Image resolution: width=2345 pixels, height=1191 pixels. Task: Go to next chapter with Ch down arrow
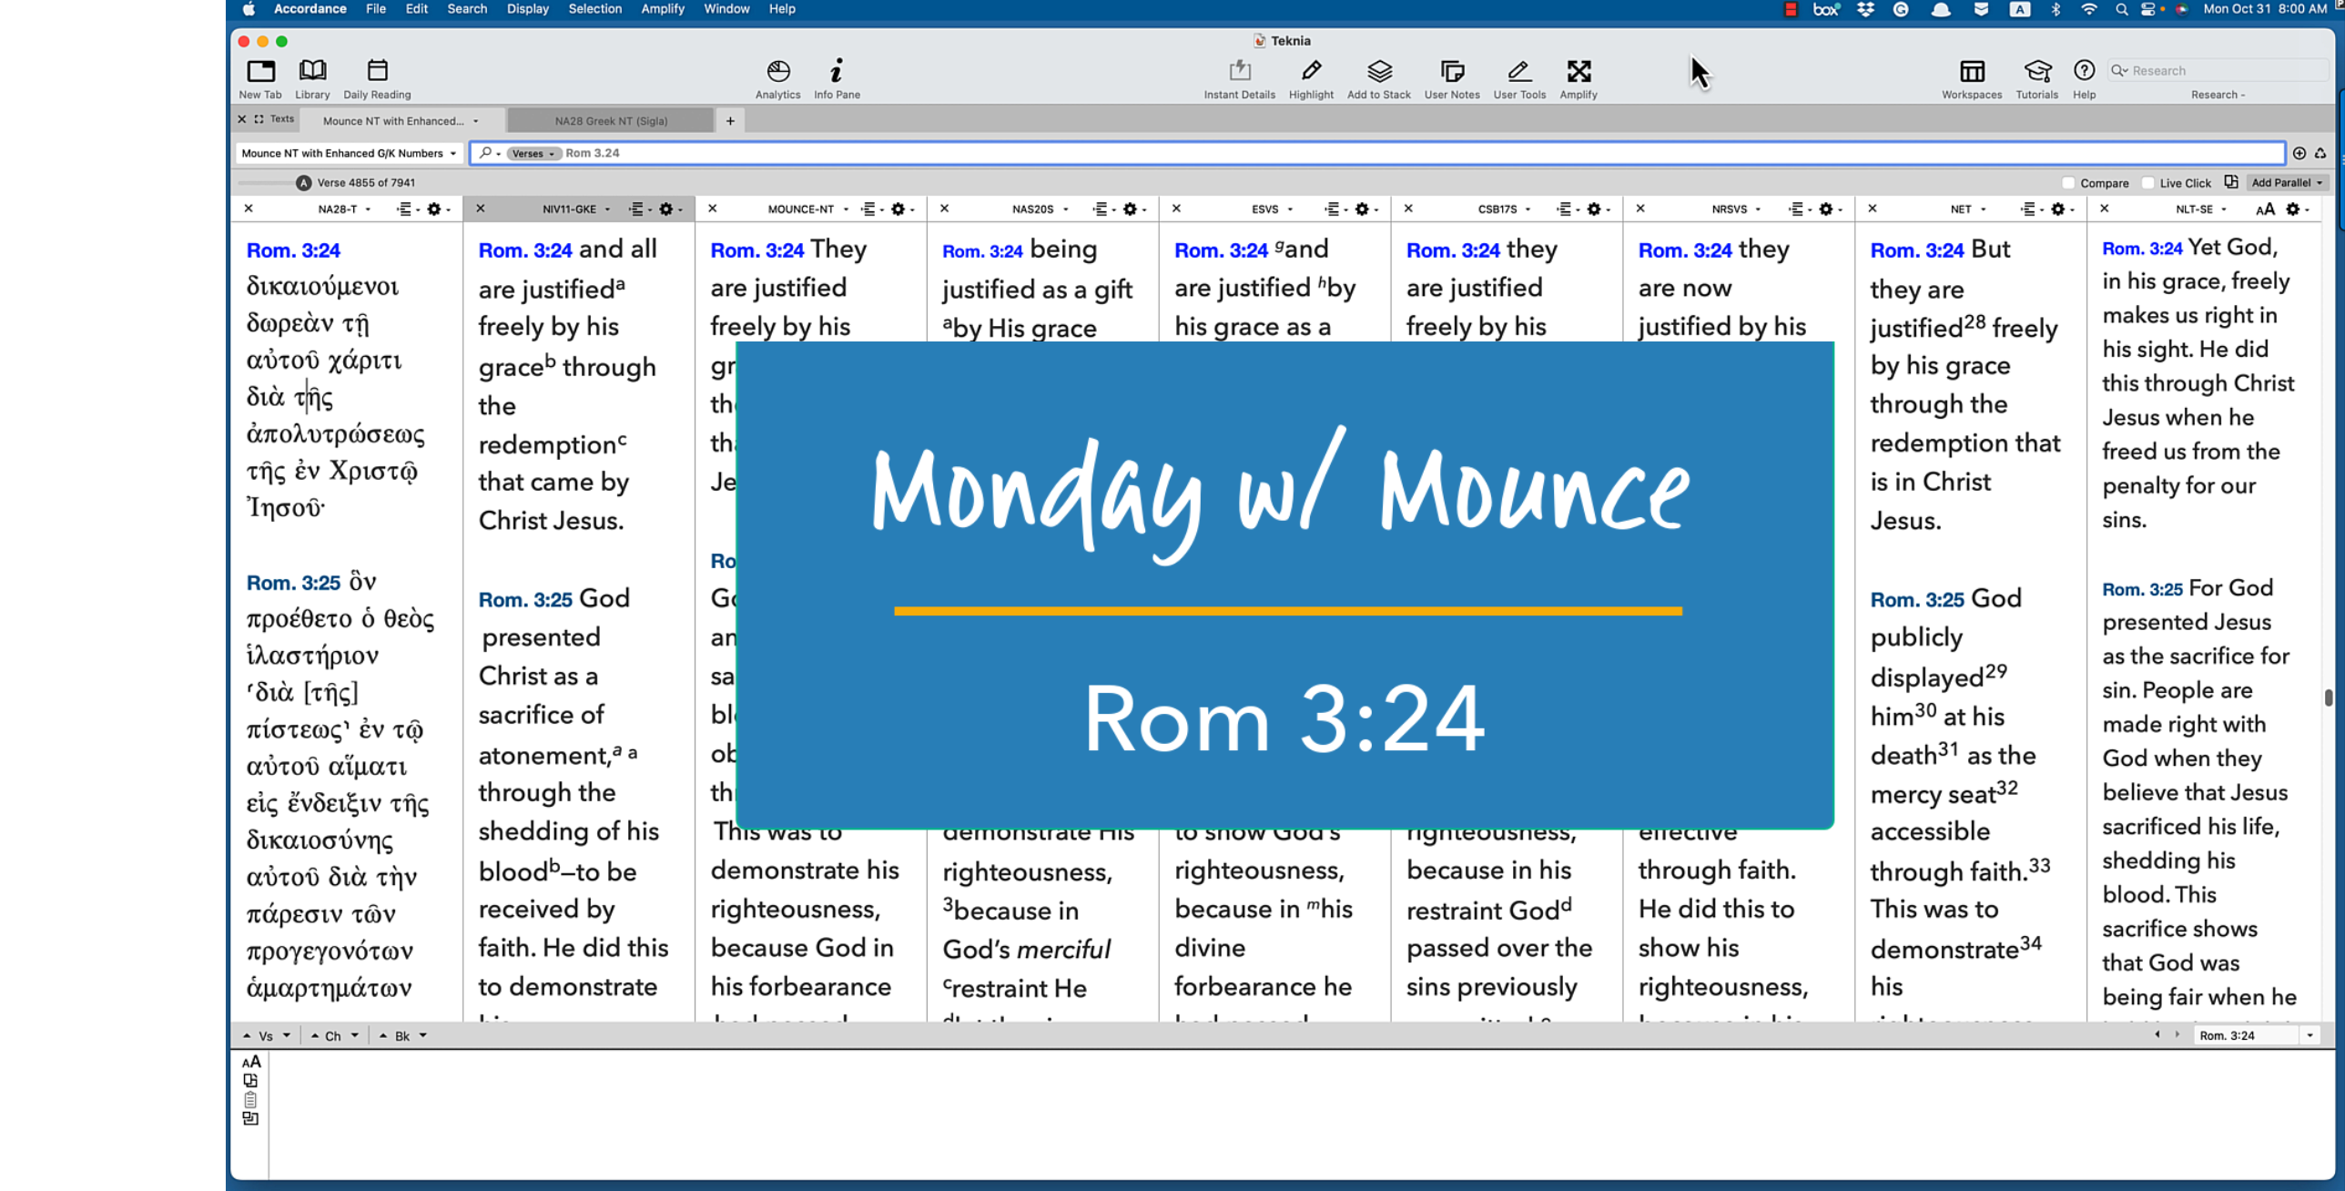[355, 1035]
